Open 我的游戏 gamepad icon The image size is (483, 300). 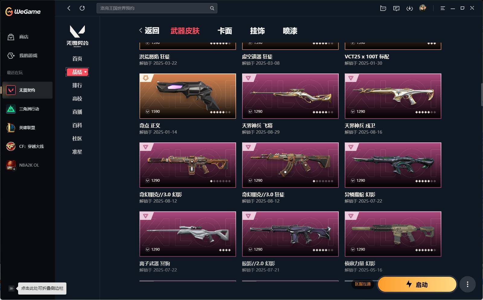tap(11, 56)
